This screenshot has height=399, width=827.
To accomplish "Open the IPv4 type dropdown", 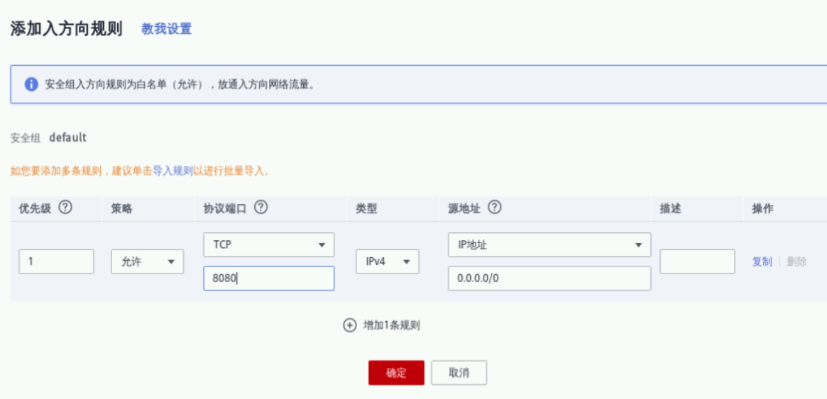I will (387, 262).
